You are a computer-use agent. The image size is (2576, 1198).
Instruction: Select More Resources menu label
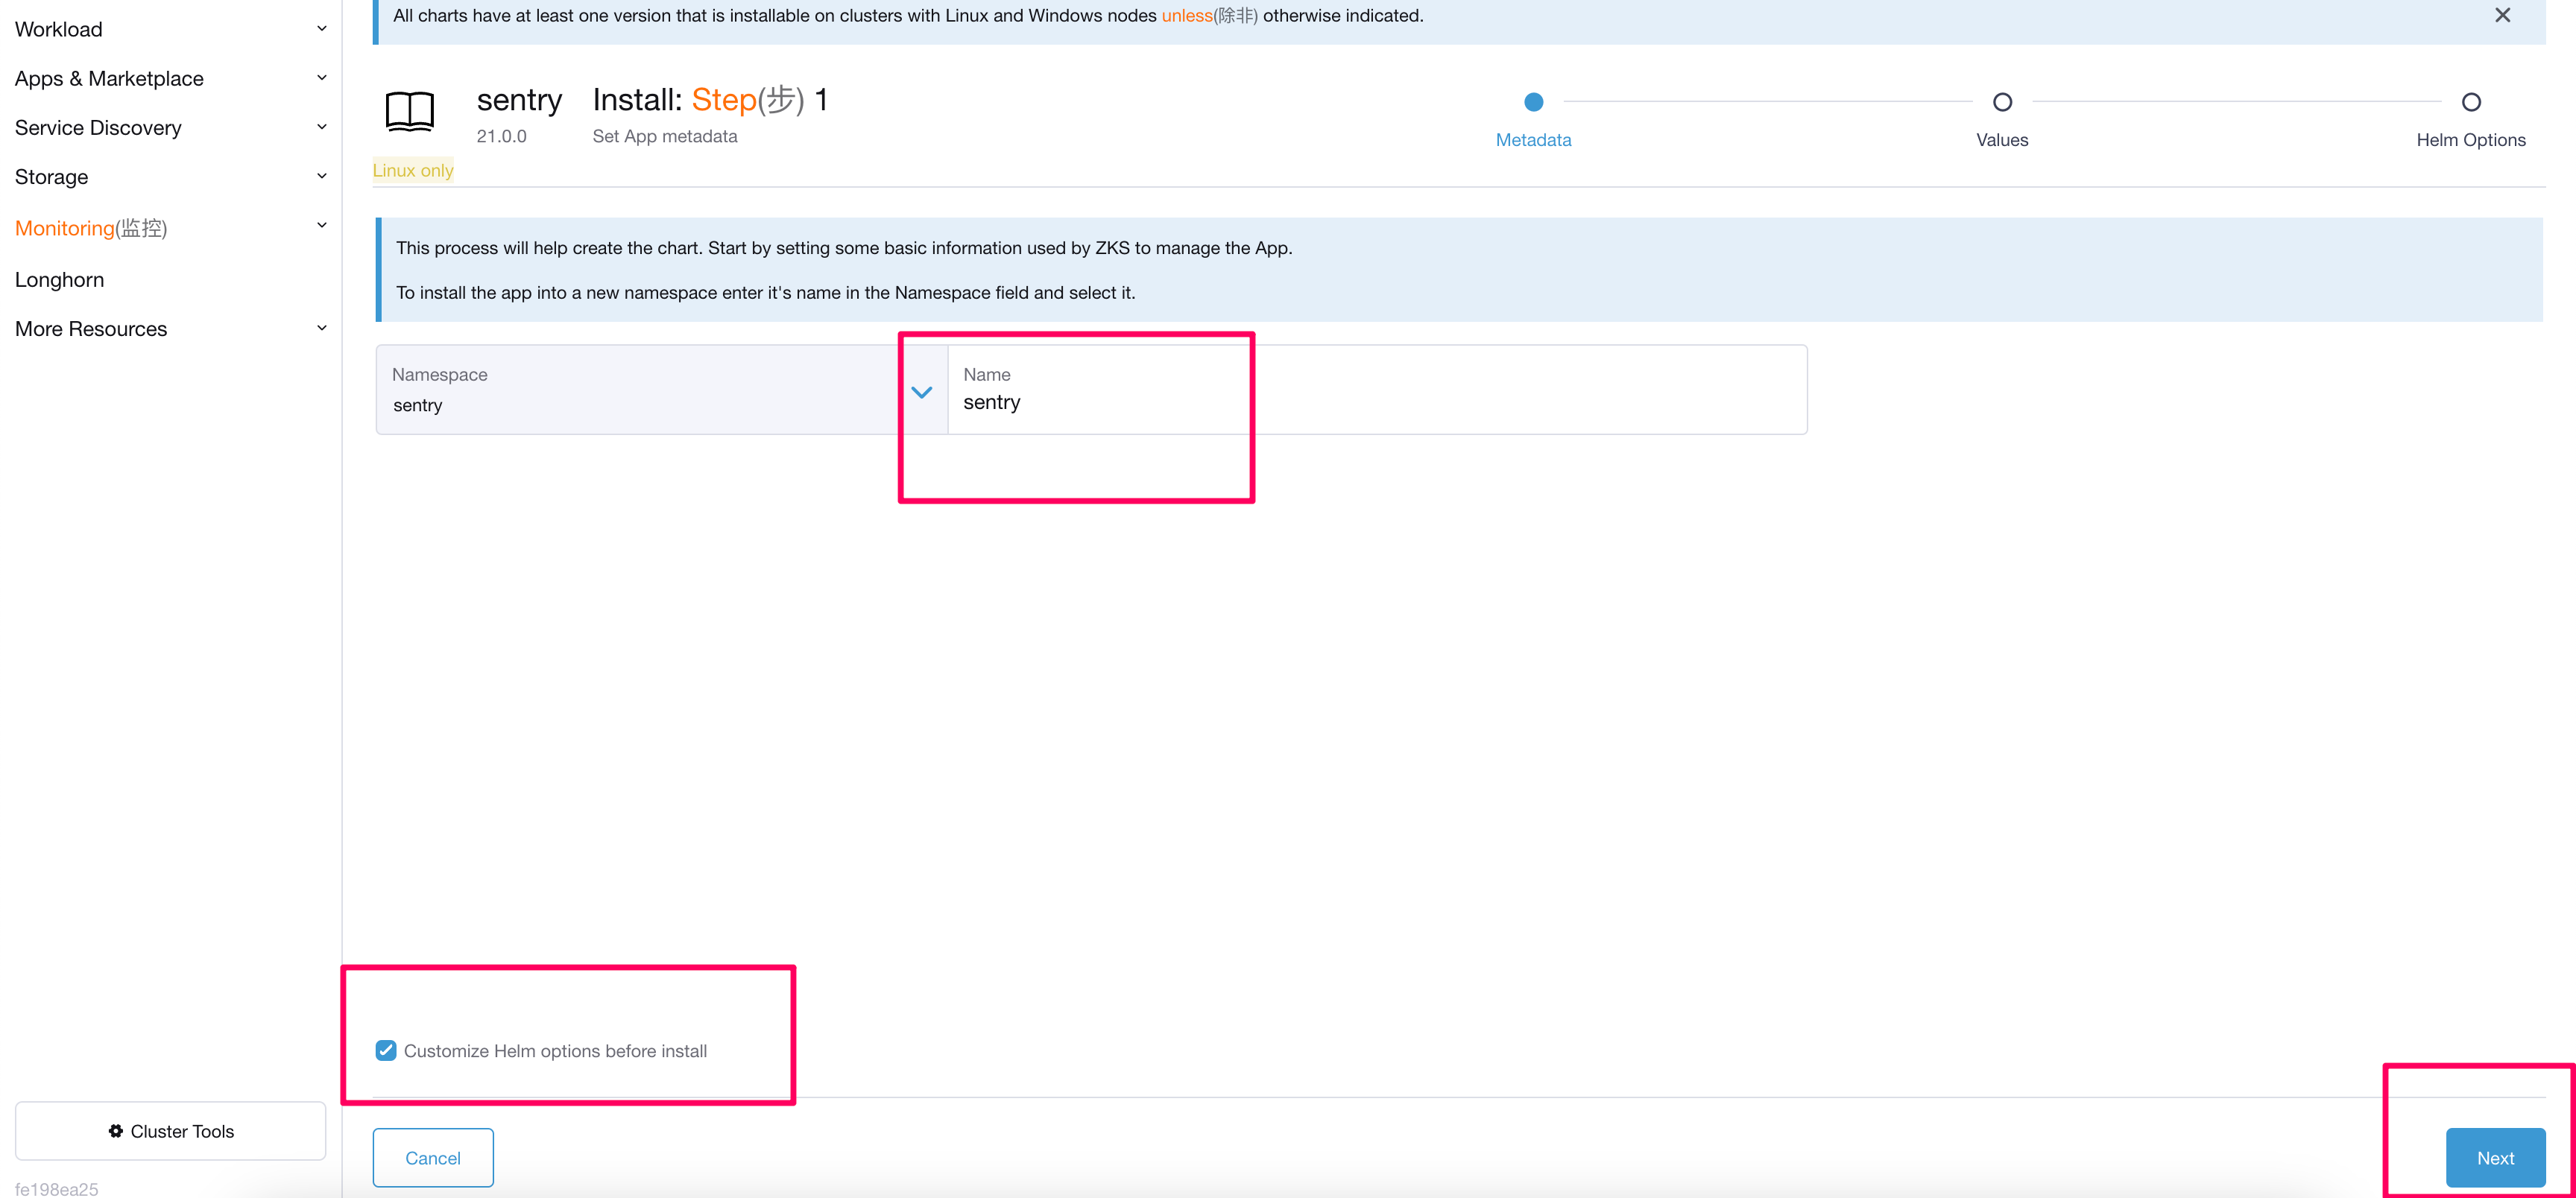[91, 329]
